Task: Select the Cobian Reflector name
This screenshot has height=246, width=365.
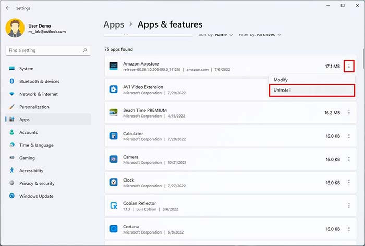Action: 139,203
